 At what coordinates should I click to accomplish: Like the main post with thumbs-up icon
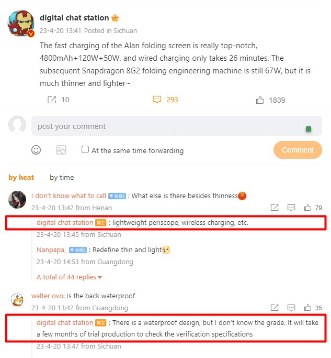pos(260,100)
